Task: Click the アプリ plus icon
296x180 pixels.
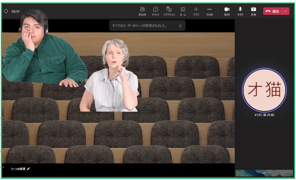Action: [x=196, y=11]
